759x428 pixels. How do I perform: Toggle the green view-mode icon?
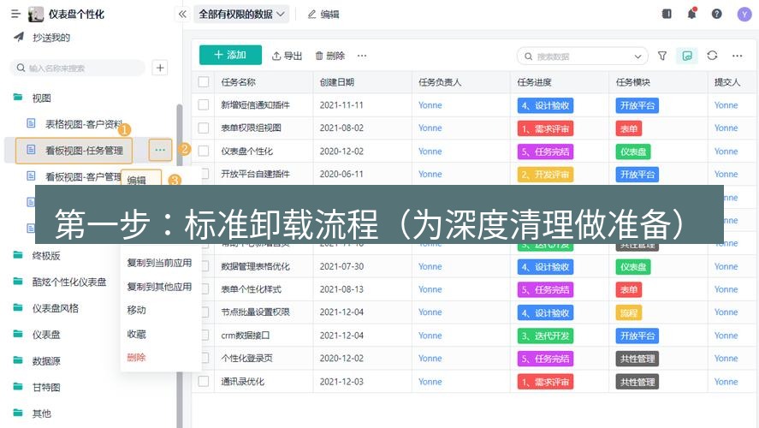(x=687, y=56)
